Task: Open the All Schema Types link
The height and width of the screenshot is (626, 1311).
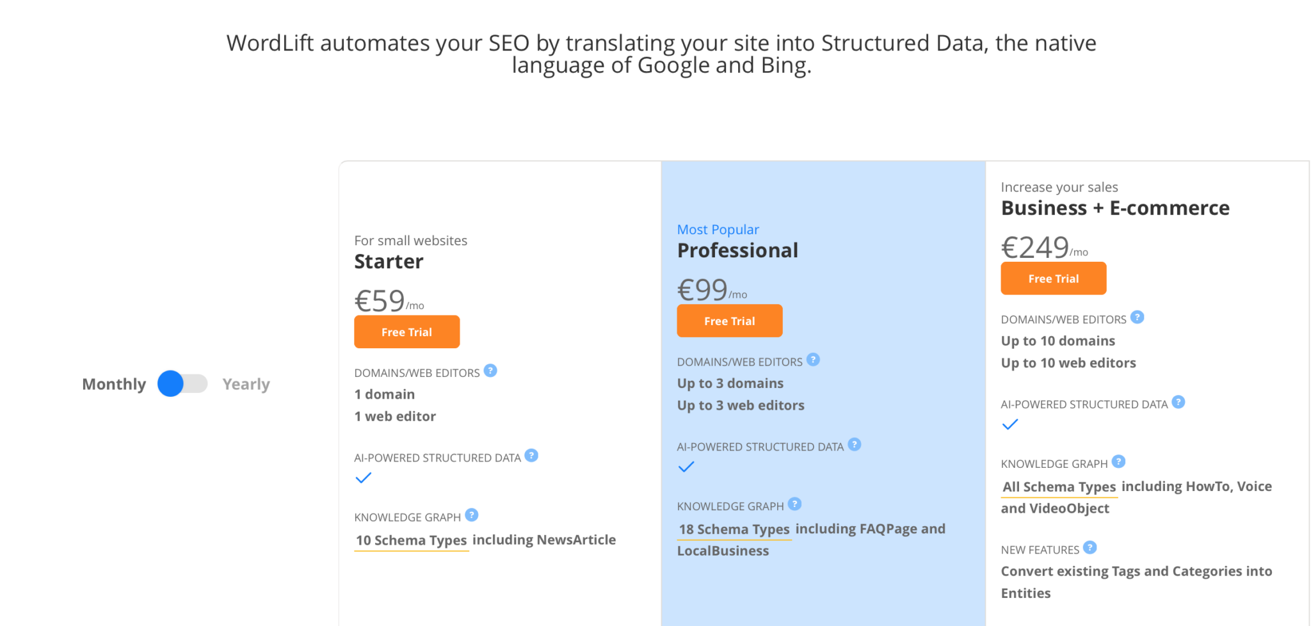Action: 1059,488
